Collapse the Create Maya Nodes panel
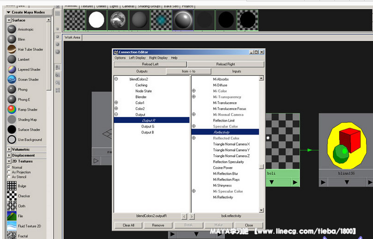The height and width of the screenshot is (239, 373). (8, 12)
